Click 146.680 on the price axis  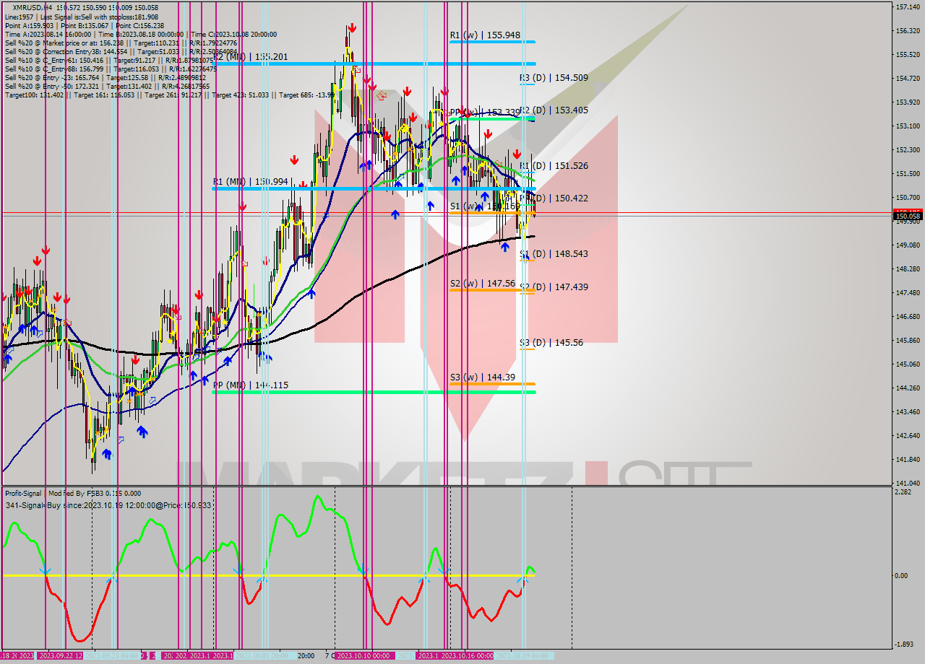pos(907,316)
